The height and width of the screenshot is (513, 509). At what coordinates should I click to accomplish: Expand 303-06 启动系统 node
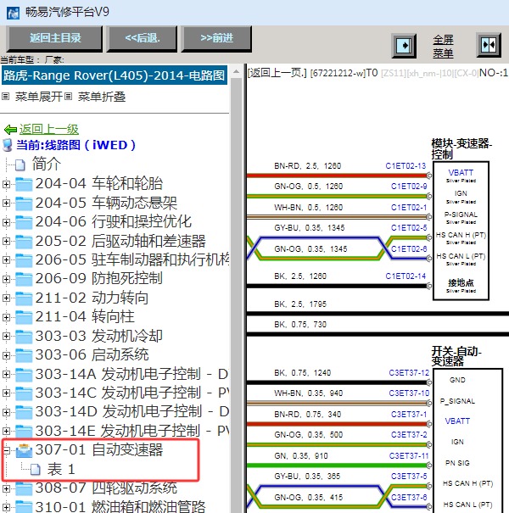[6, 355]
